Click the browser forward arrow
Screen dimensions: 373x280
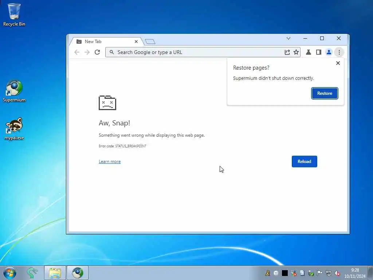click(x=87, y=52)
